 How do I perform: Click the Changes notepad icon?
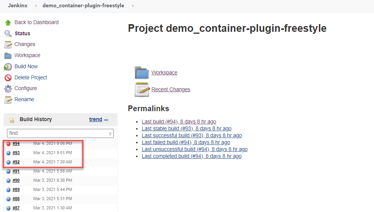(x=8, y=44)
